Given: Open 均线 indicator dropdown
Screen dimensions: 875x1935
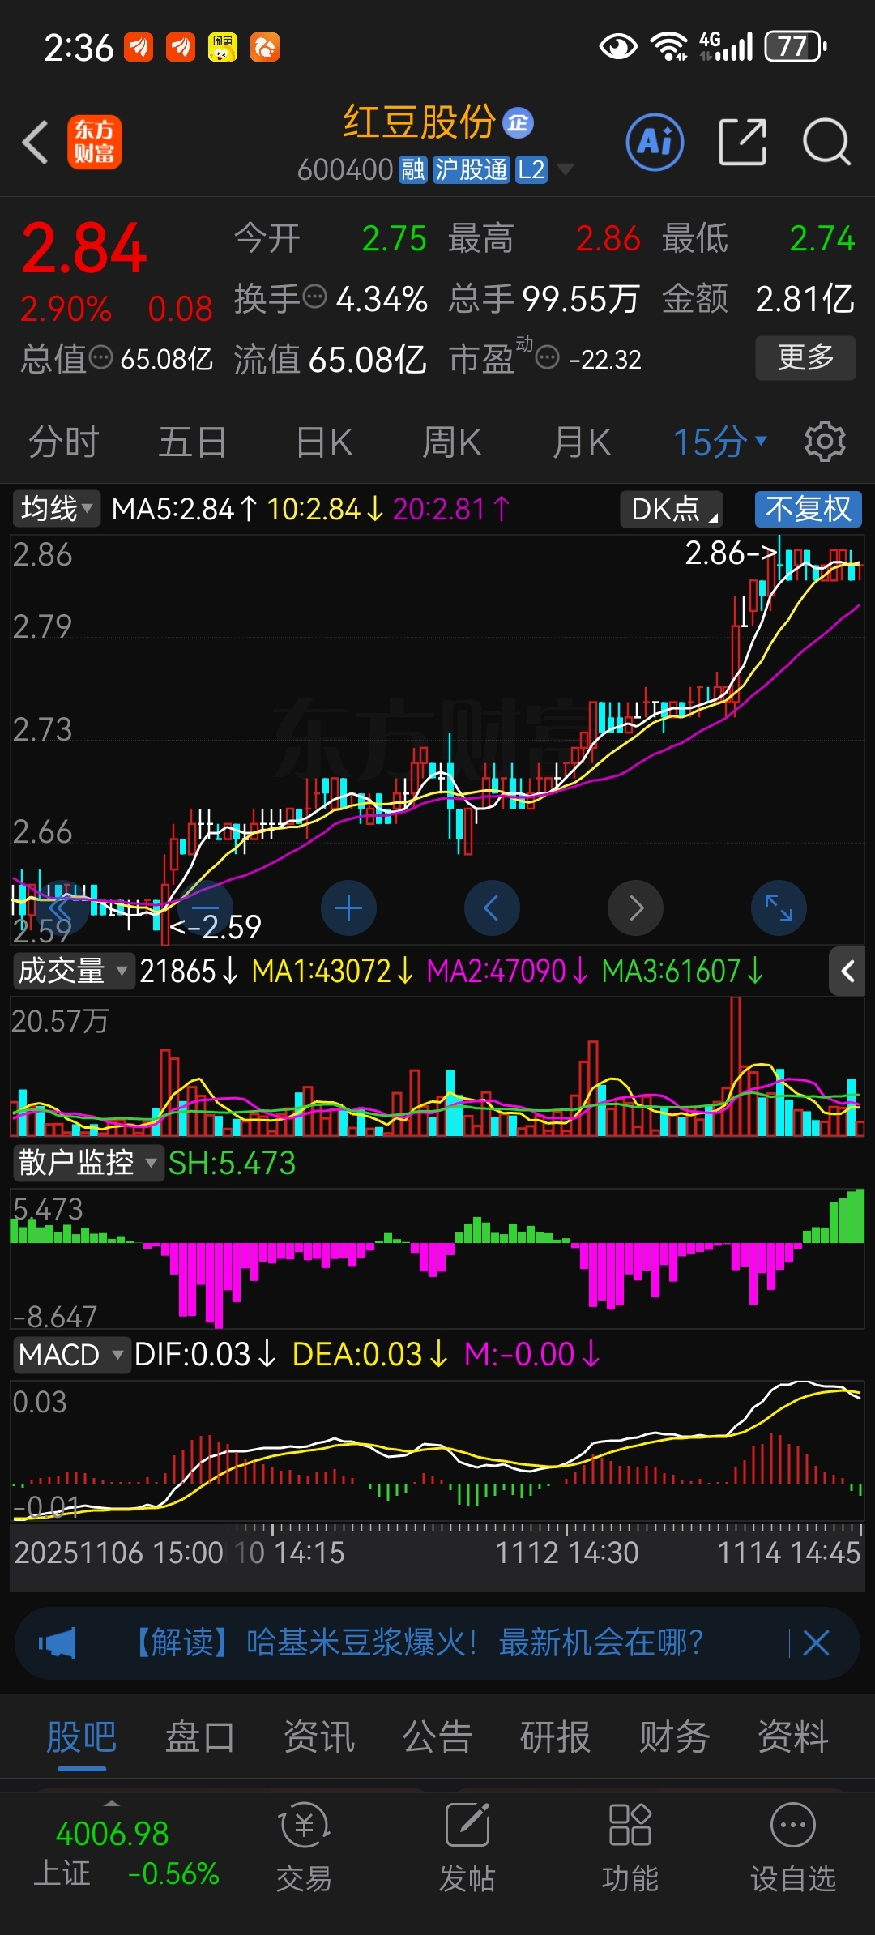Looking at the screenshot, I should click(56, 509).
